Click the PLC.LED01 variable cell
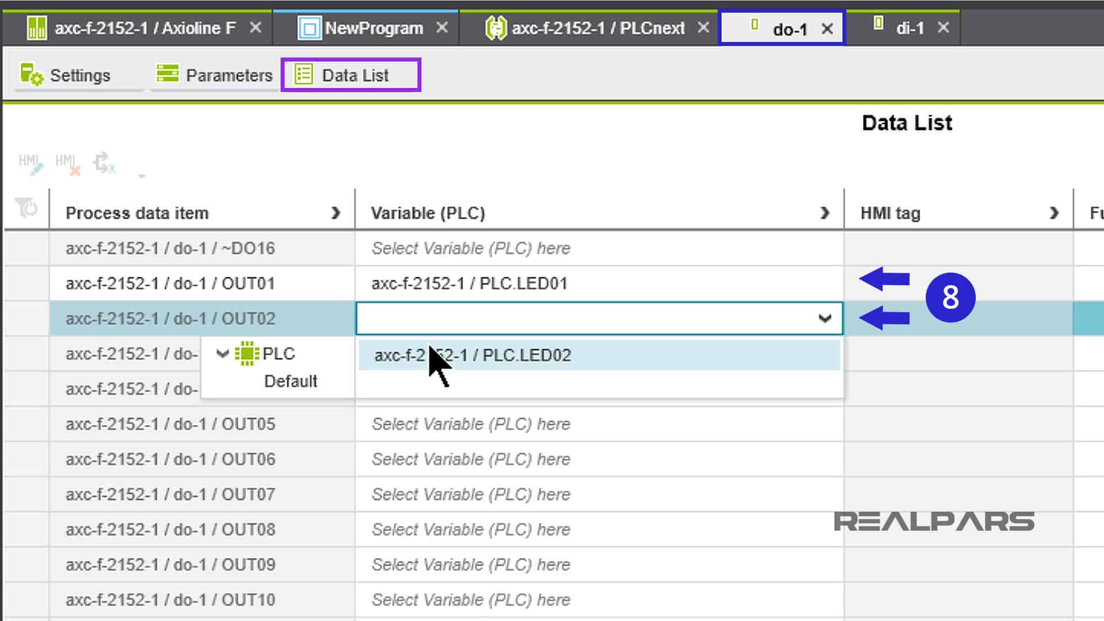Screen dimensions: 1104x621 (599, 283)
